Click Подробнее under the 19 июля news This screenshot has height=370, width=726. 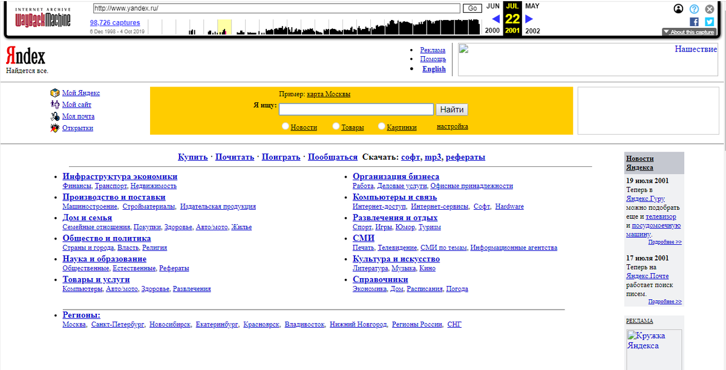[x=665, y=242]
